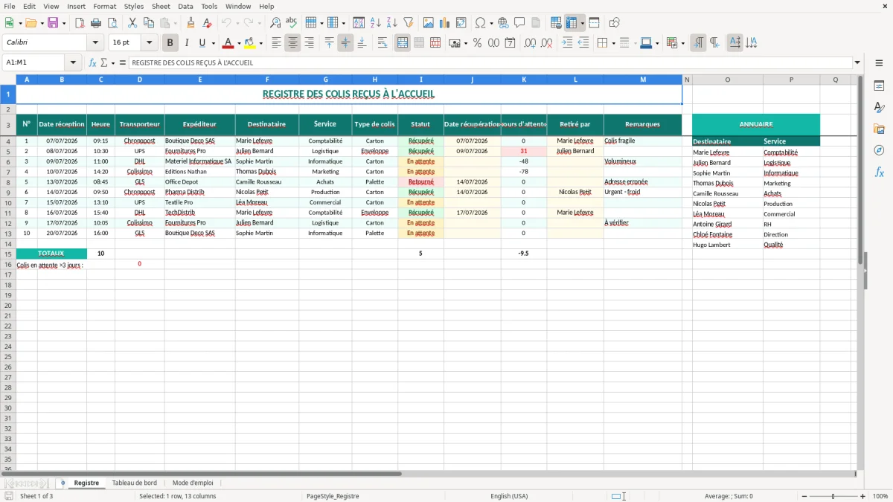Cut selection with the scissors icon
Image resolution: width=893 pixels, height=502 pixels.
[132, 23]
